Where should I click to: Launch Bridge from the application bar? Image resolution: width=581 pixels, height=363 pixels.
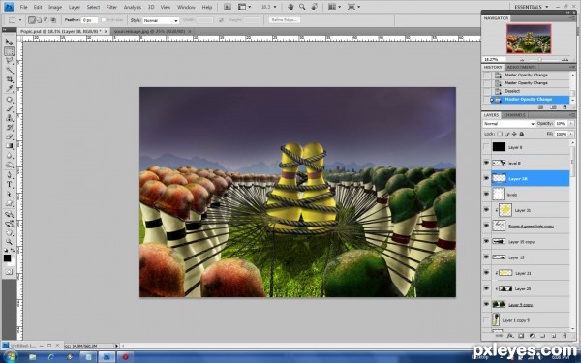click(x=228, y=7)
